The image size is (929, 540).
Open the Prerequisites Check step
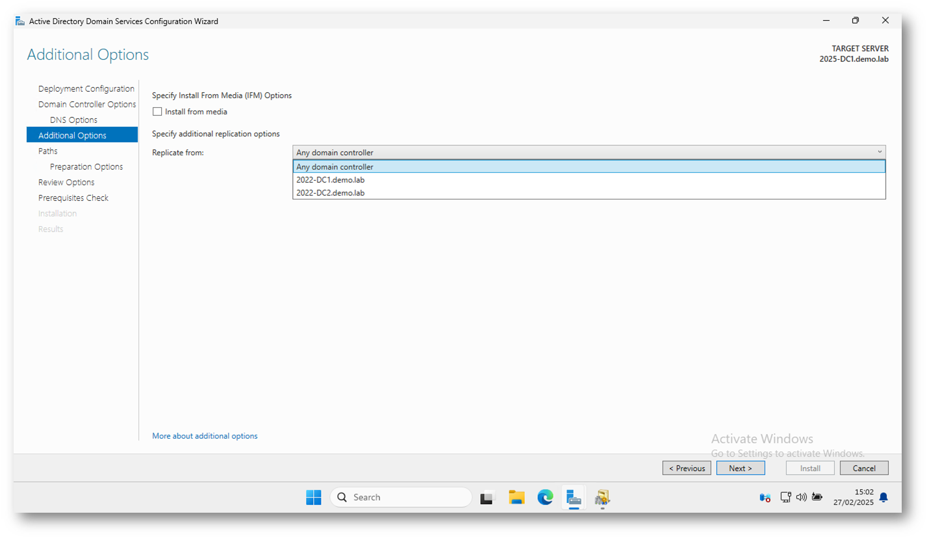[x=73, y=198]
